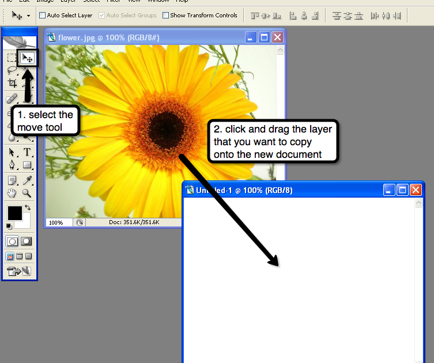The height and width of the screenshot is (363, 434).
Task: Minimize the Untitled-1 window
Action: pyautogui.click(x=389, y=190)
